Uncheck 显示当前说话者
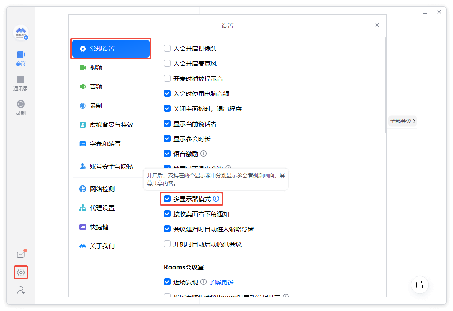The width and height of the screenshot is (453, 311). [167, 123]
